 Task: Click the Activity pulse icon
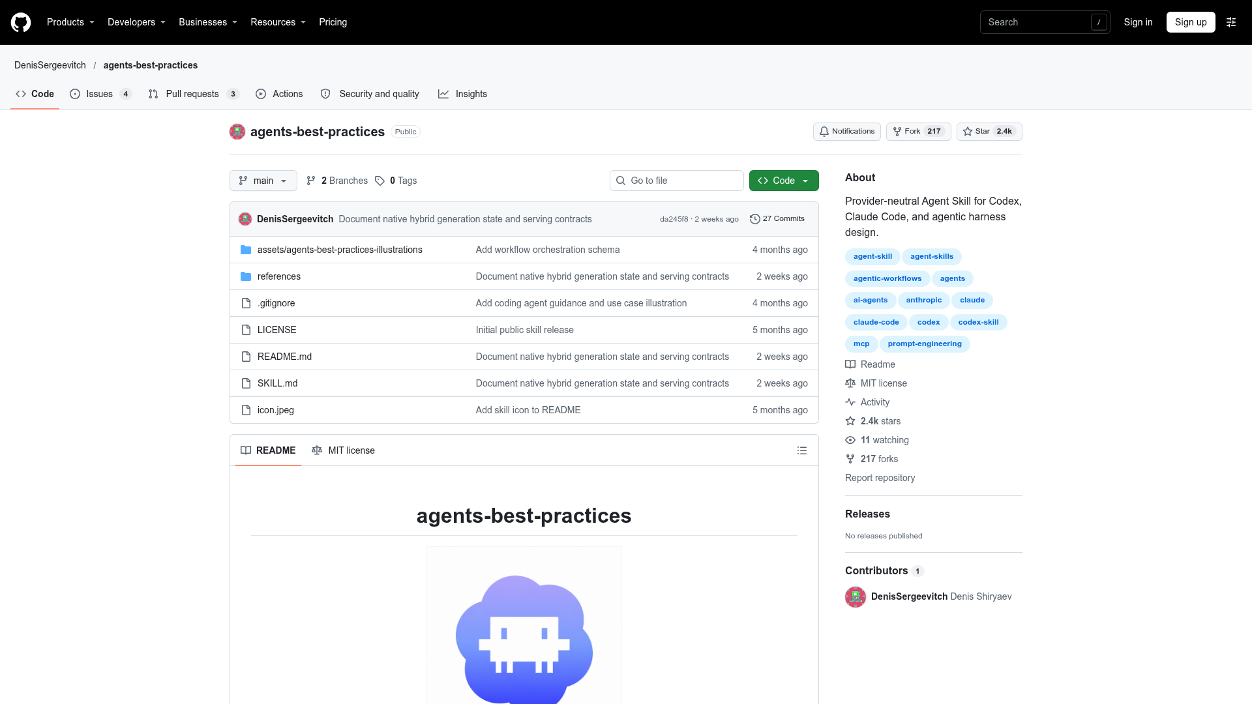[x=850, y=402]
